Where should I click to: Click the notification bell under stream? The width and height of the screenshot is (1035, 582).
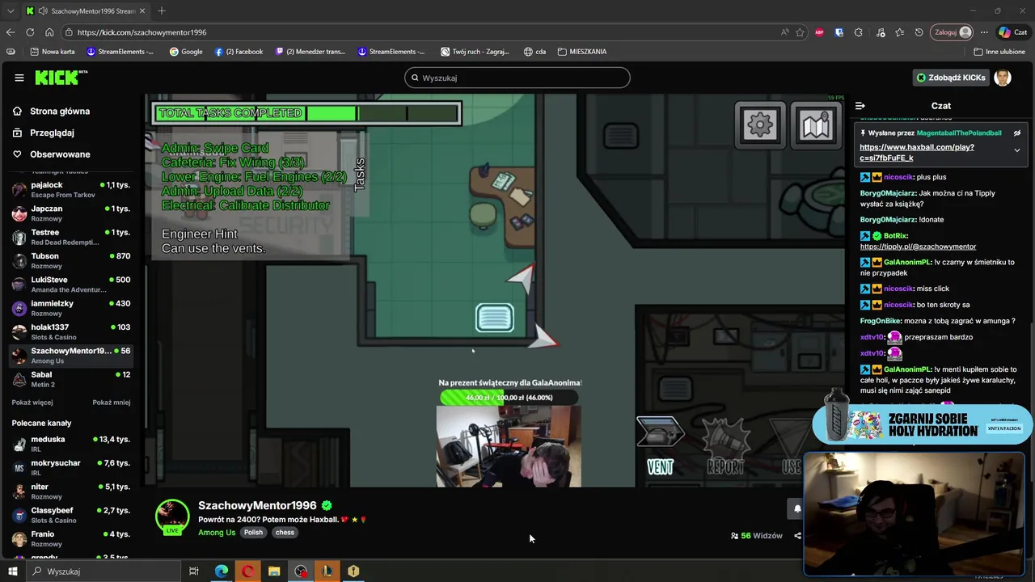pos(796,509)
